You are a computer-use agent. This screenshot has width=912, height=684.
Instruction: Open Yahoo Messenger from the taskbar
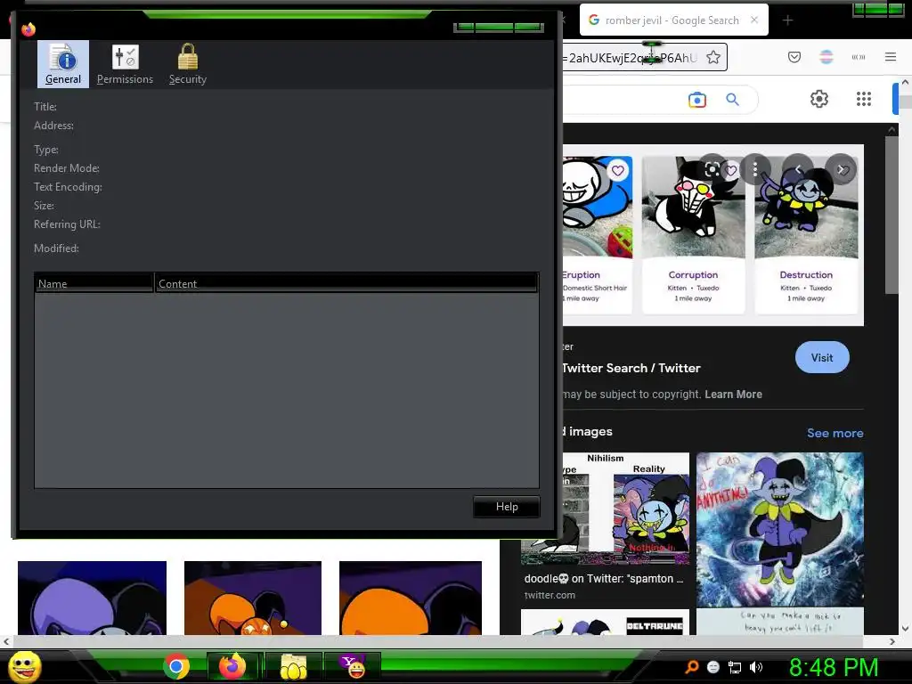point(353,666)
